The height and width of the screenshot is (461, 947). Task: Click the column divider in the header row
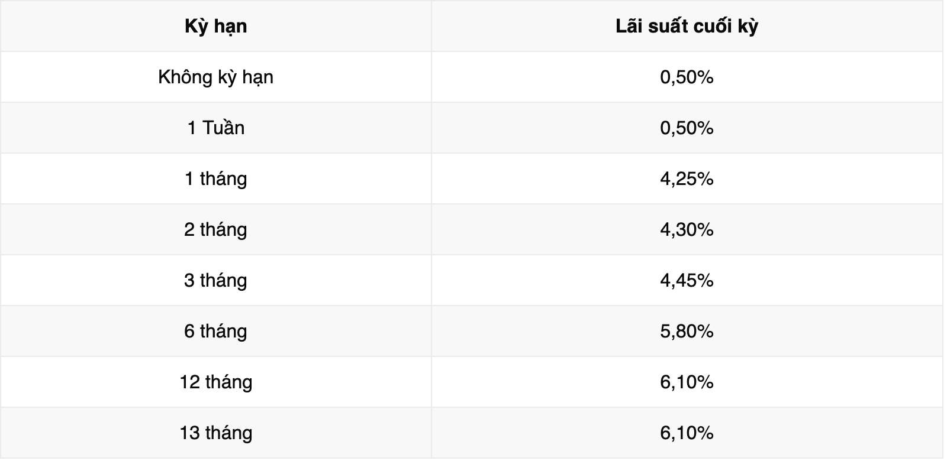[x=431, y=27]
